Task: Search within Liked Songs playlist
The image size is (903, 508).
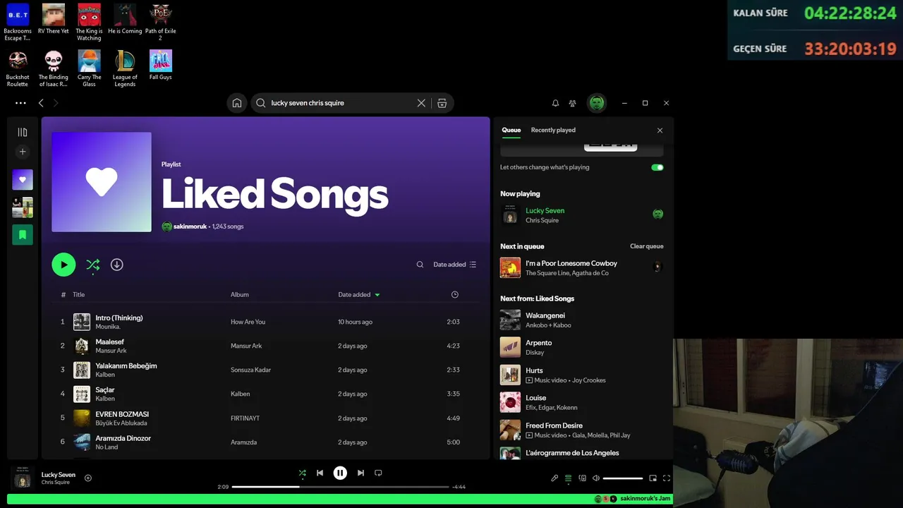Action: tap(420, 265)
